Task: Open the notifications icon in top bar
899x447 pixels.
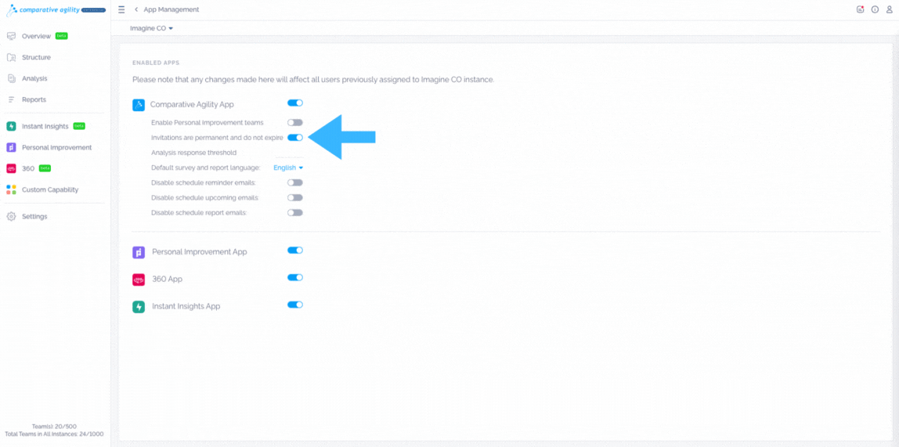Action: 861,9
